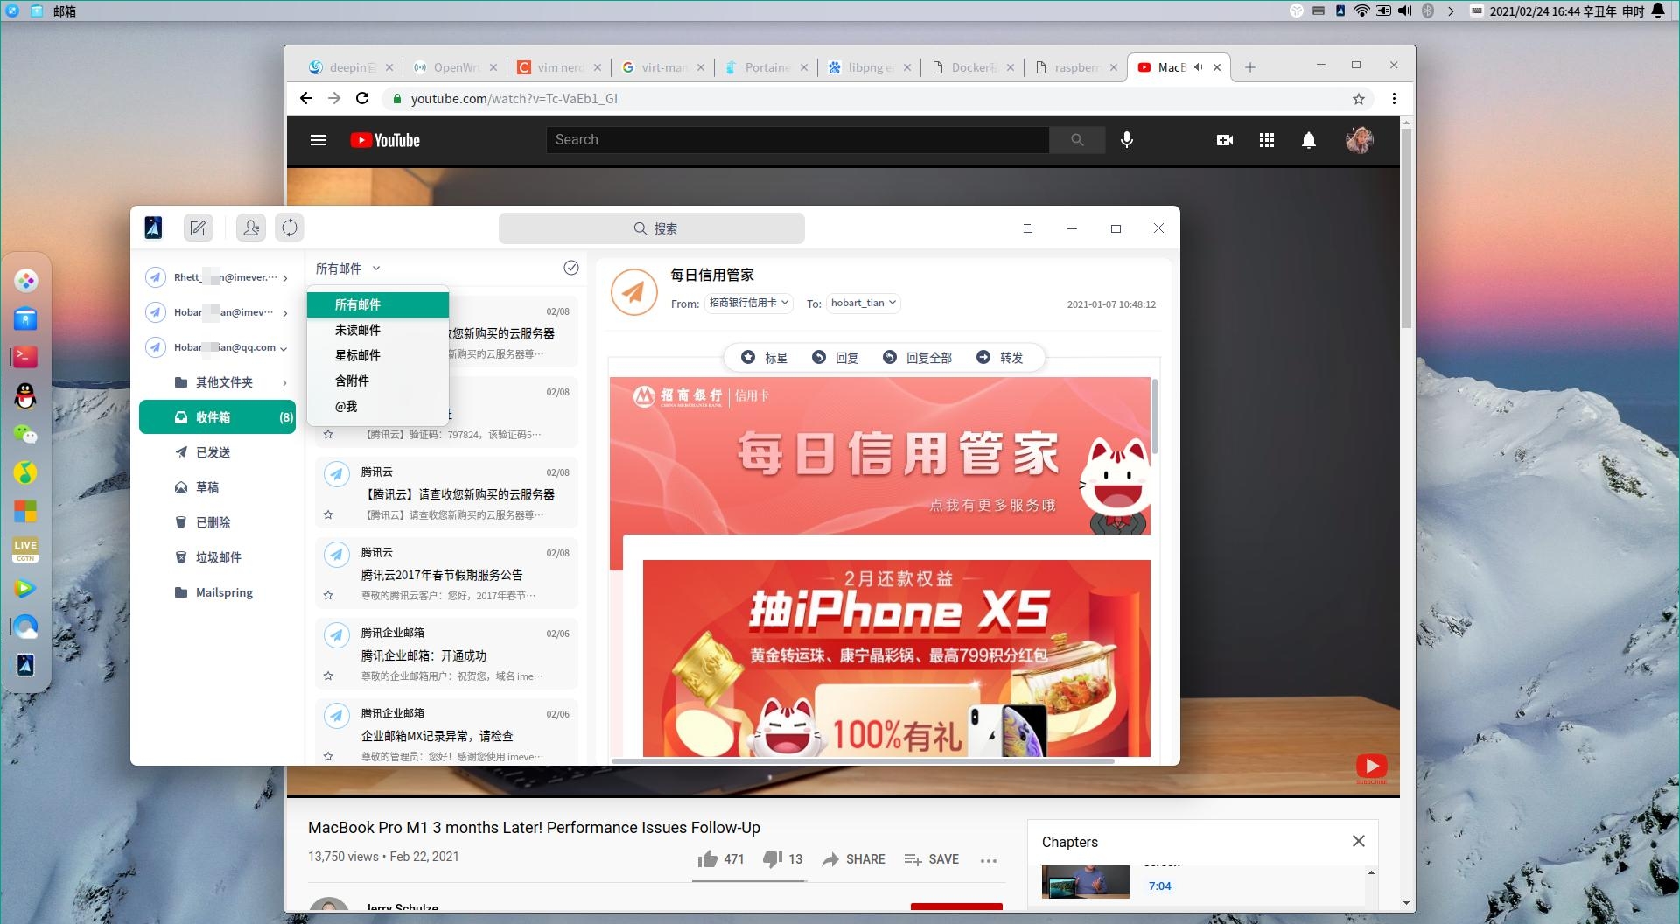Viewport: 1680px width, 924px height.
Task: Open the 垃圾邮件 spam folder
Action: click(218, 557)
